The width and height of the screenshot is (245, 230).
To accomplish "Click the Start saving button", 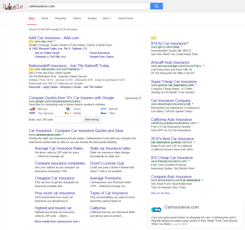I will (92, 120).
